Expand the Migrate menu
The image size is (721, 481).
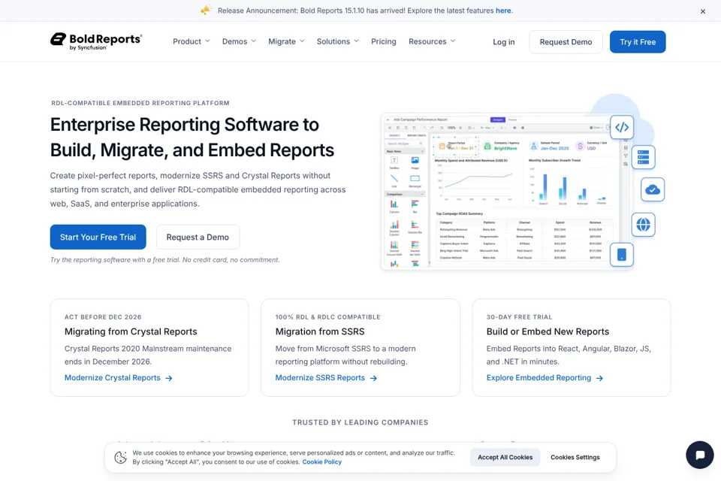click(286, 41)
